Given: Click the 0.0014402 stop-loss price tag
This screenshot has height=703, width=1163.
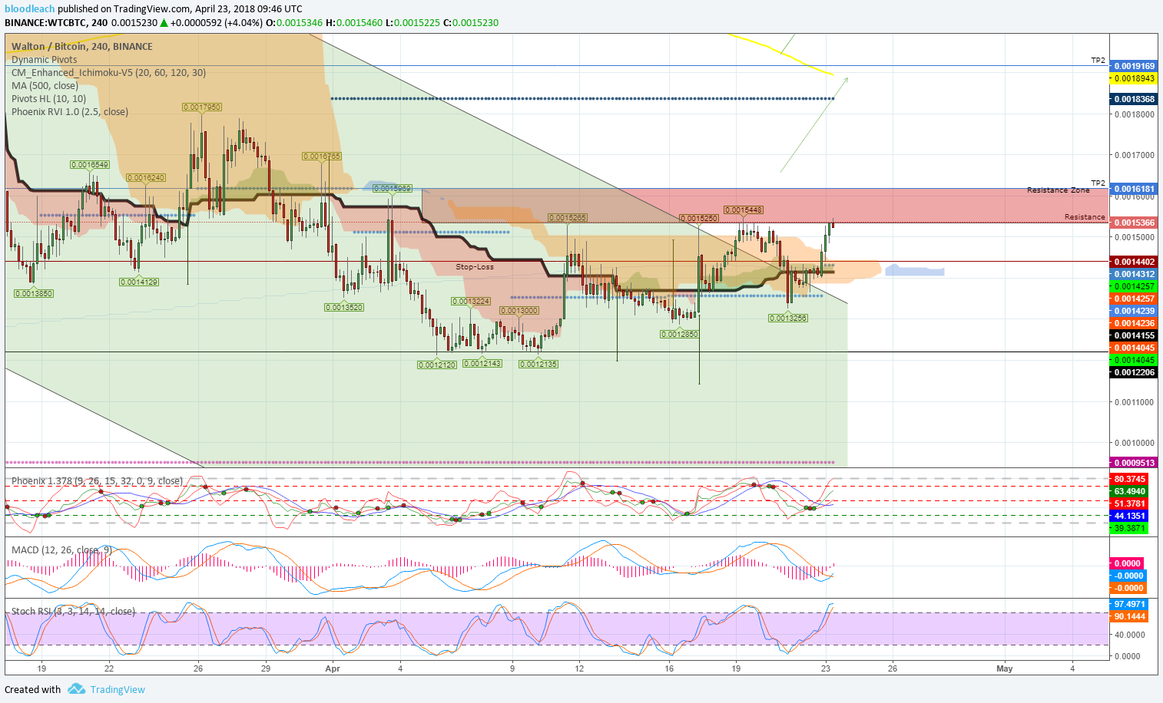Looking at the screenshot, I should point(1134,262).
